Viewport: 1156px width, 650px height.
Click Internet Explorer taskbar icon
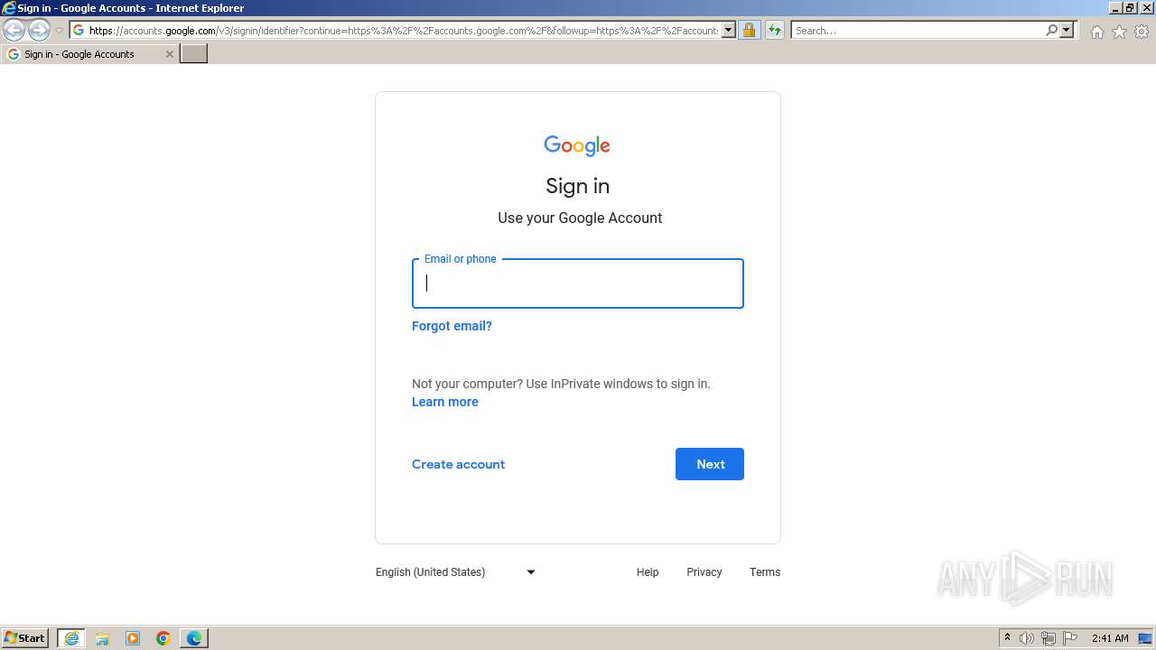(71, 638)
